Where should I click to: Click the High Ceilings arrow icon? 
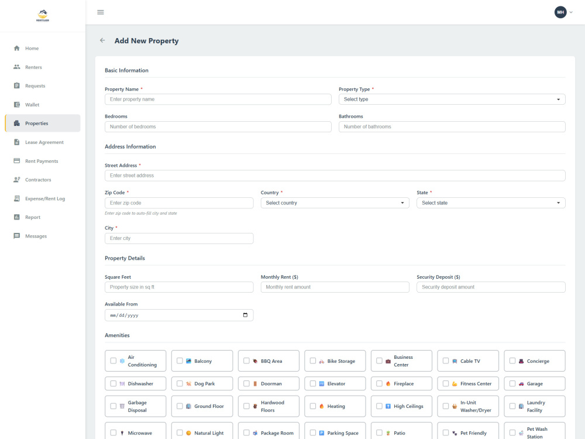388,406
